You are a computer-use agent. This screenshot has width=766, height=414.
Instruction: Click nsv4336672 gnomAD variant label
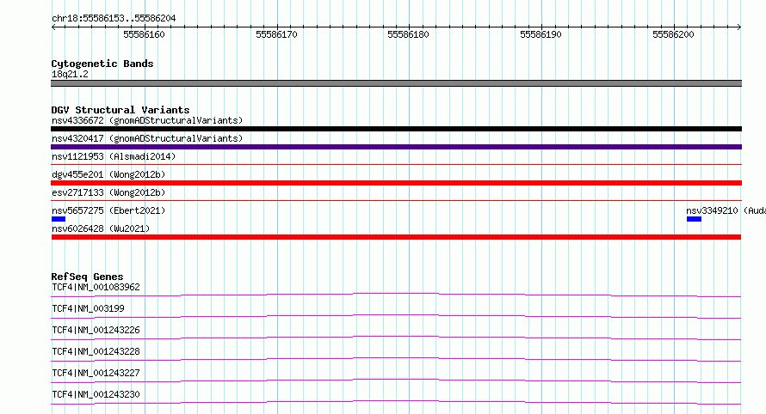coord(147,120)
